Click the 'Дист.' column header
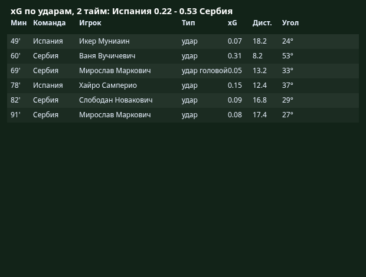Image resolution: width=366 pixels, height=277 pixels. pyautogui.click(x=262, y=23)
